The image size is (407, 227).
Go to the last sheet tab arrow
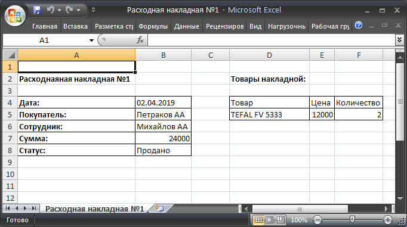point(34,209)
